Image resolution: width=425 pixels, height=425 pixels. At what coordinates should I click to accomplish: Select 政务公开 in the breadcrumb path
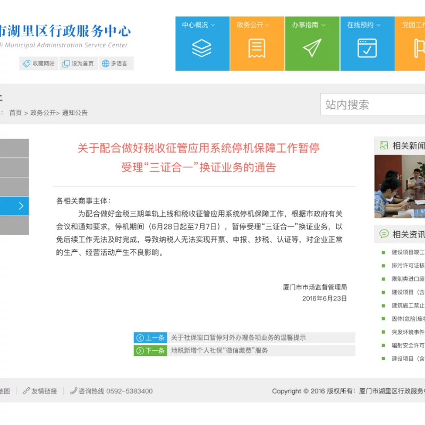tap(42, 113)
